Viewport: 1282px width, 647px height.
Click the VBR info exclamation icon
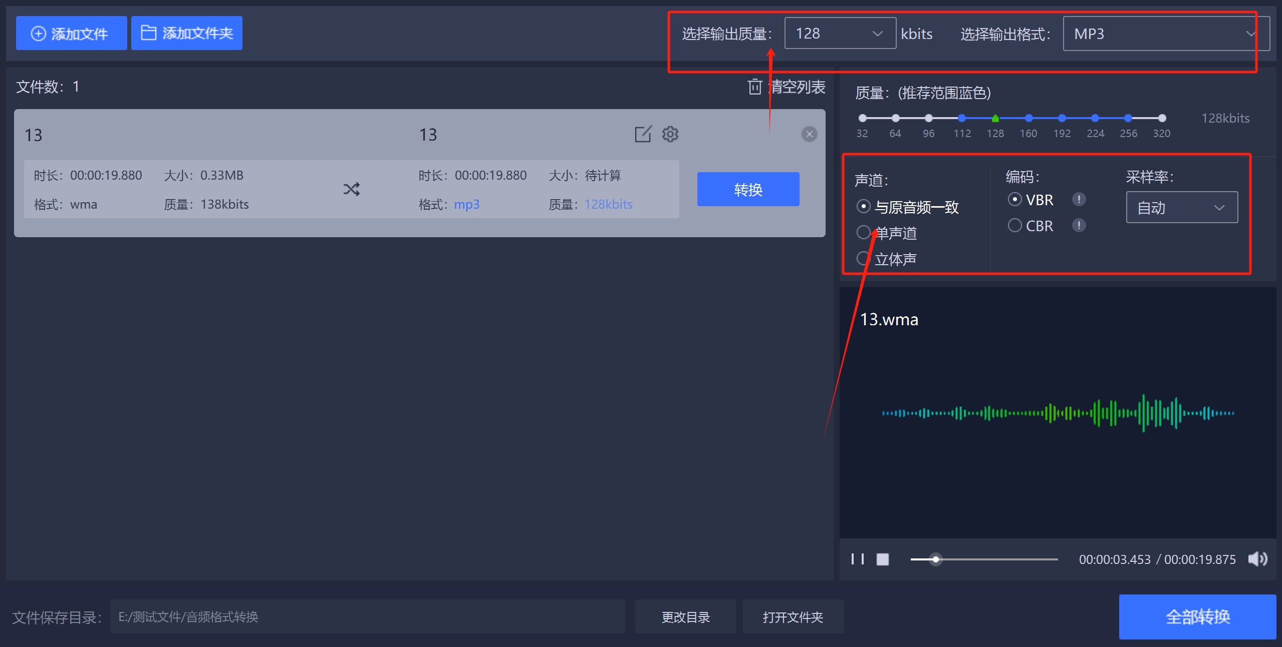[x=1079, y=200]
